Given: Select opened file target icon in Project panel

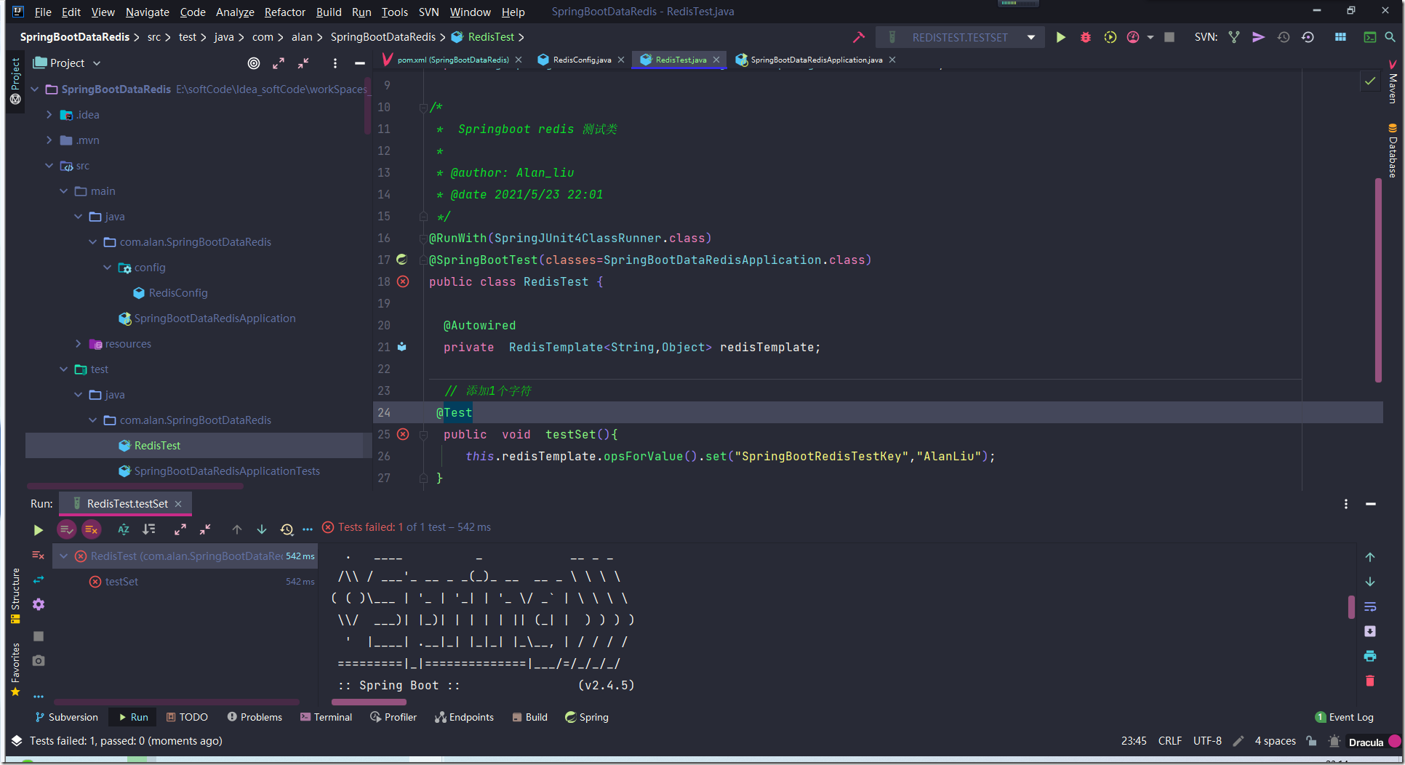Looking at the screenshot, I should [254, 63].
